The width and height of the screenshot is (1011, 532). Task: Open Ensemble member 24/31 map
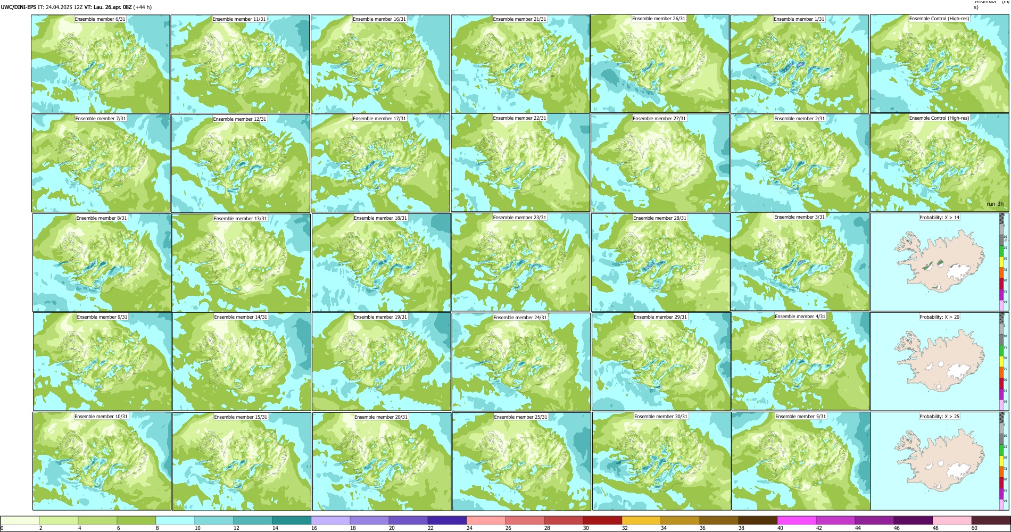pyautogui.click(x=521, y=362)
